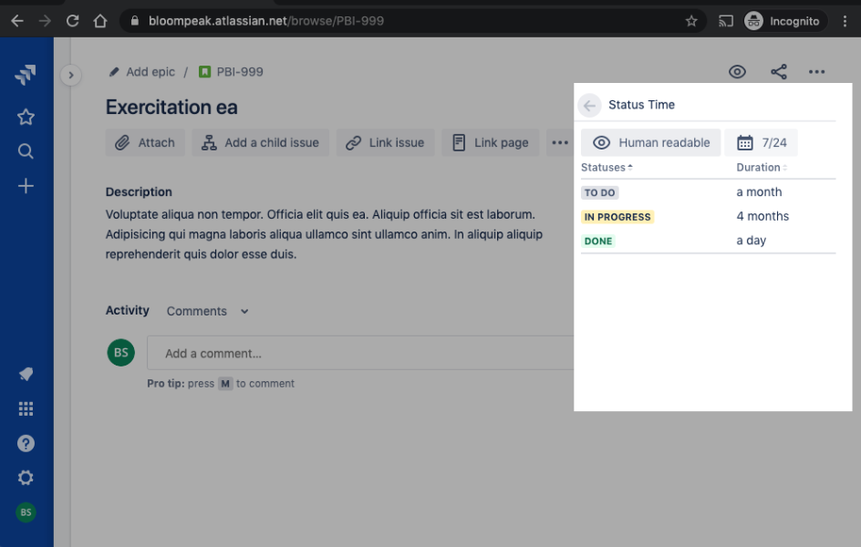Open the browser three-dot menu
This screenshot has height=547, width=861.
click(x=845, y=21)
